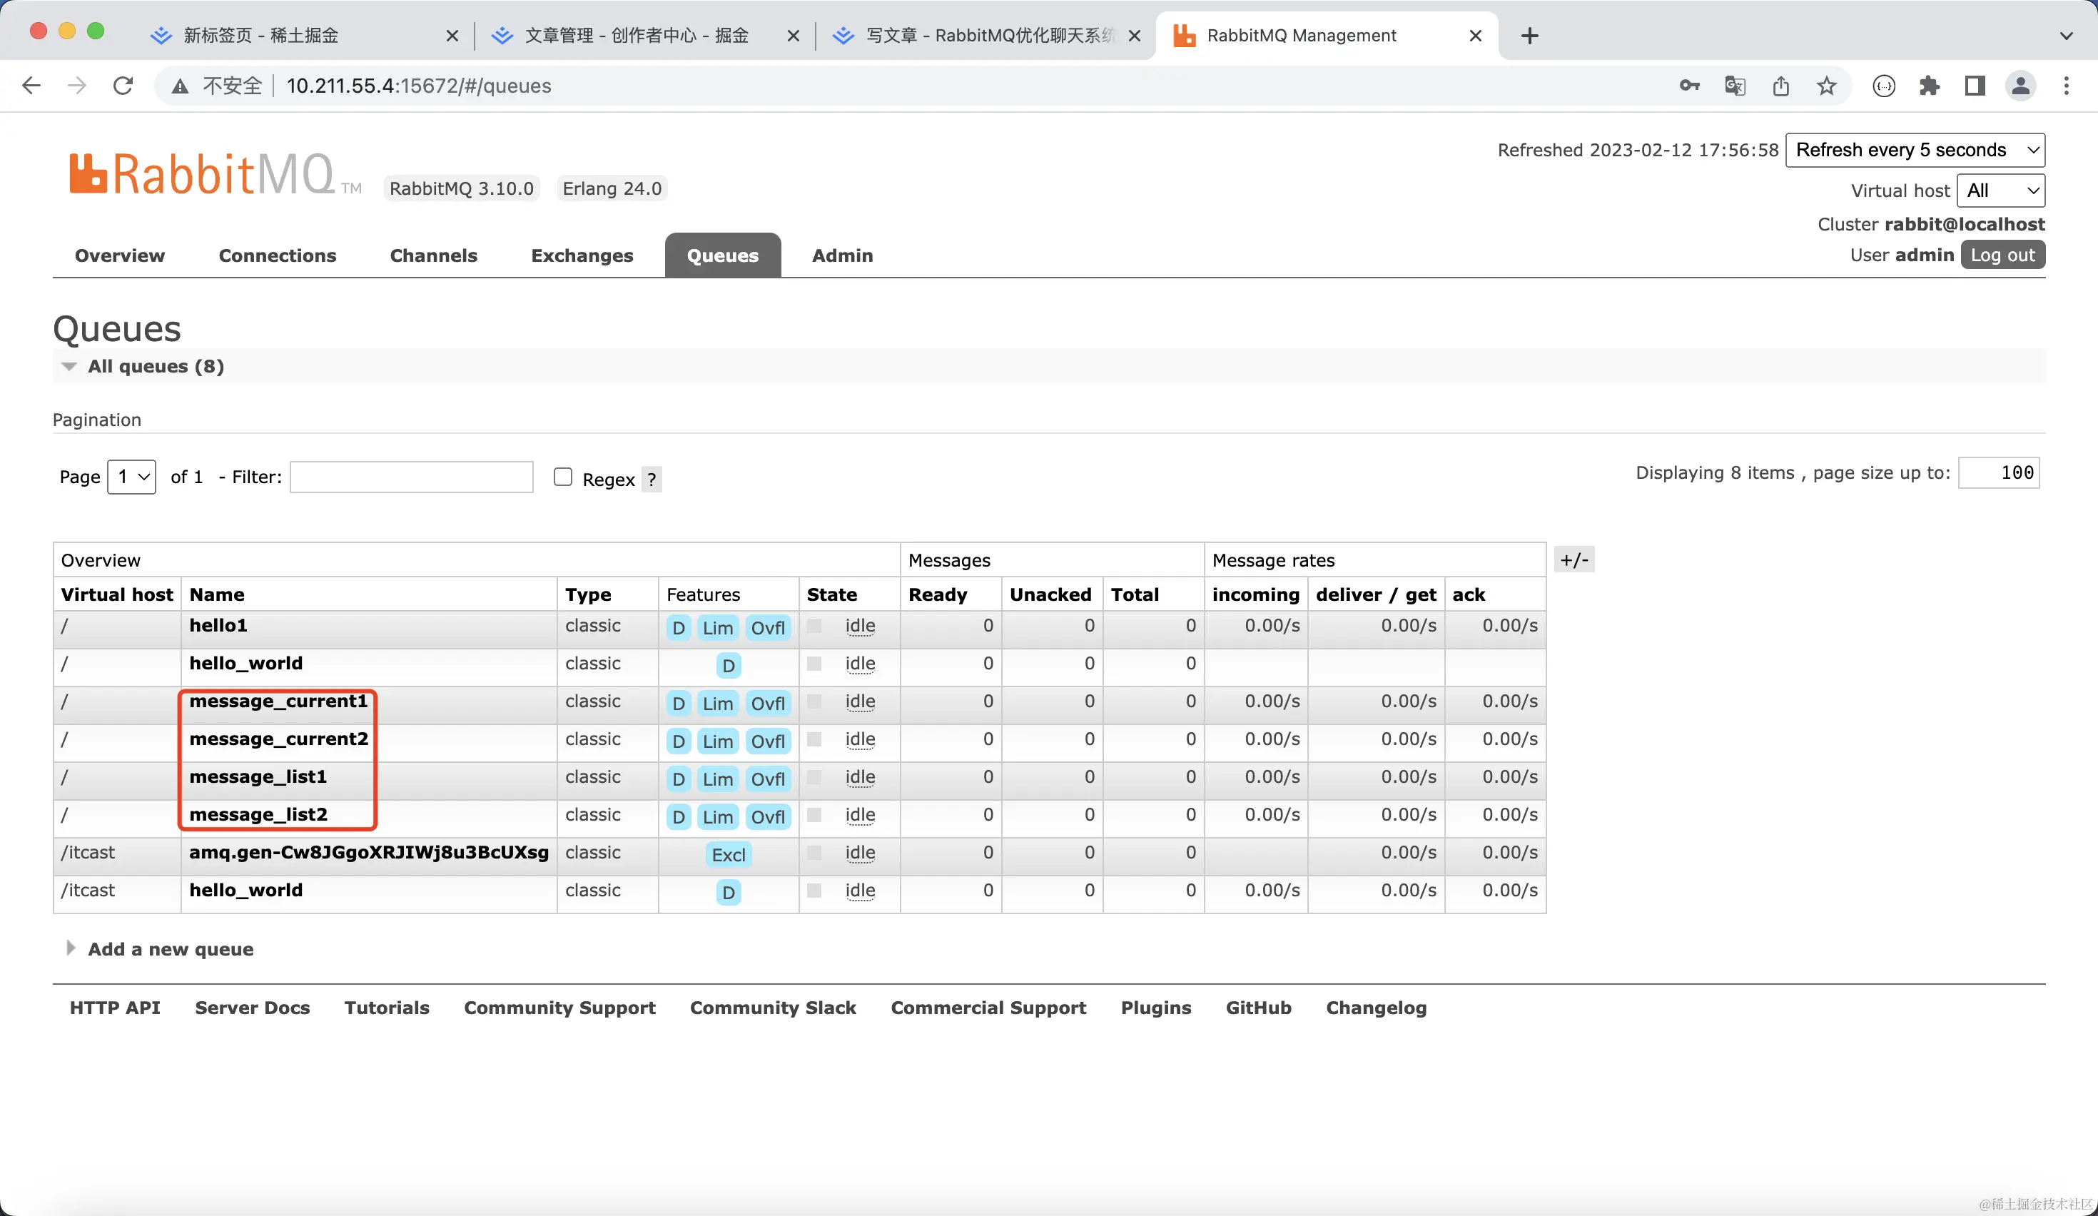This screenshot has width=2098, height=1216.
Task: Click the Google Translate page icon
Action: tap(1735, 86)
